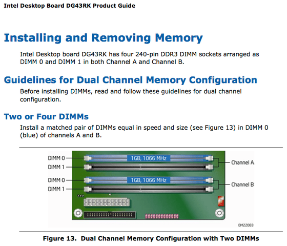Click the 'Before installing DIMMs' paragraph
This screenshot has height=246, width=287.
pyautogui.click(x=131, y=95)
